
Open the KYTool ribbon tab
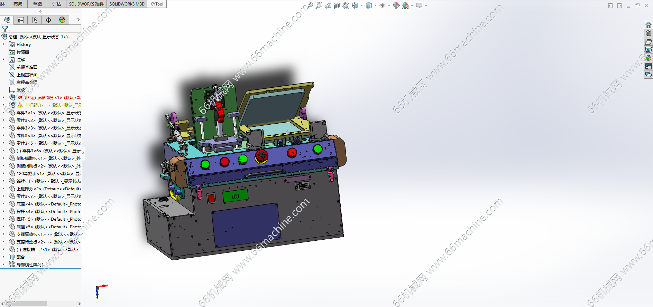(157, 4)
